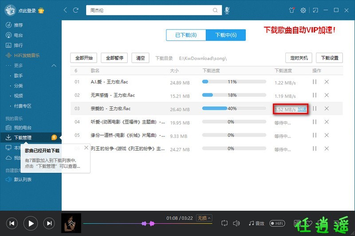Start voice search with microphone icon
This screenshot has width=355, height=236.
coord(227,10)
